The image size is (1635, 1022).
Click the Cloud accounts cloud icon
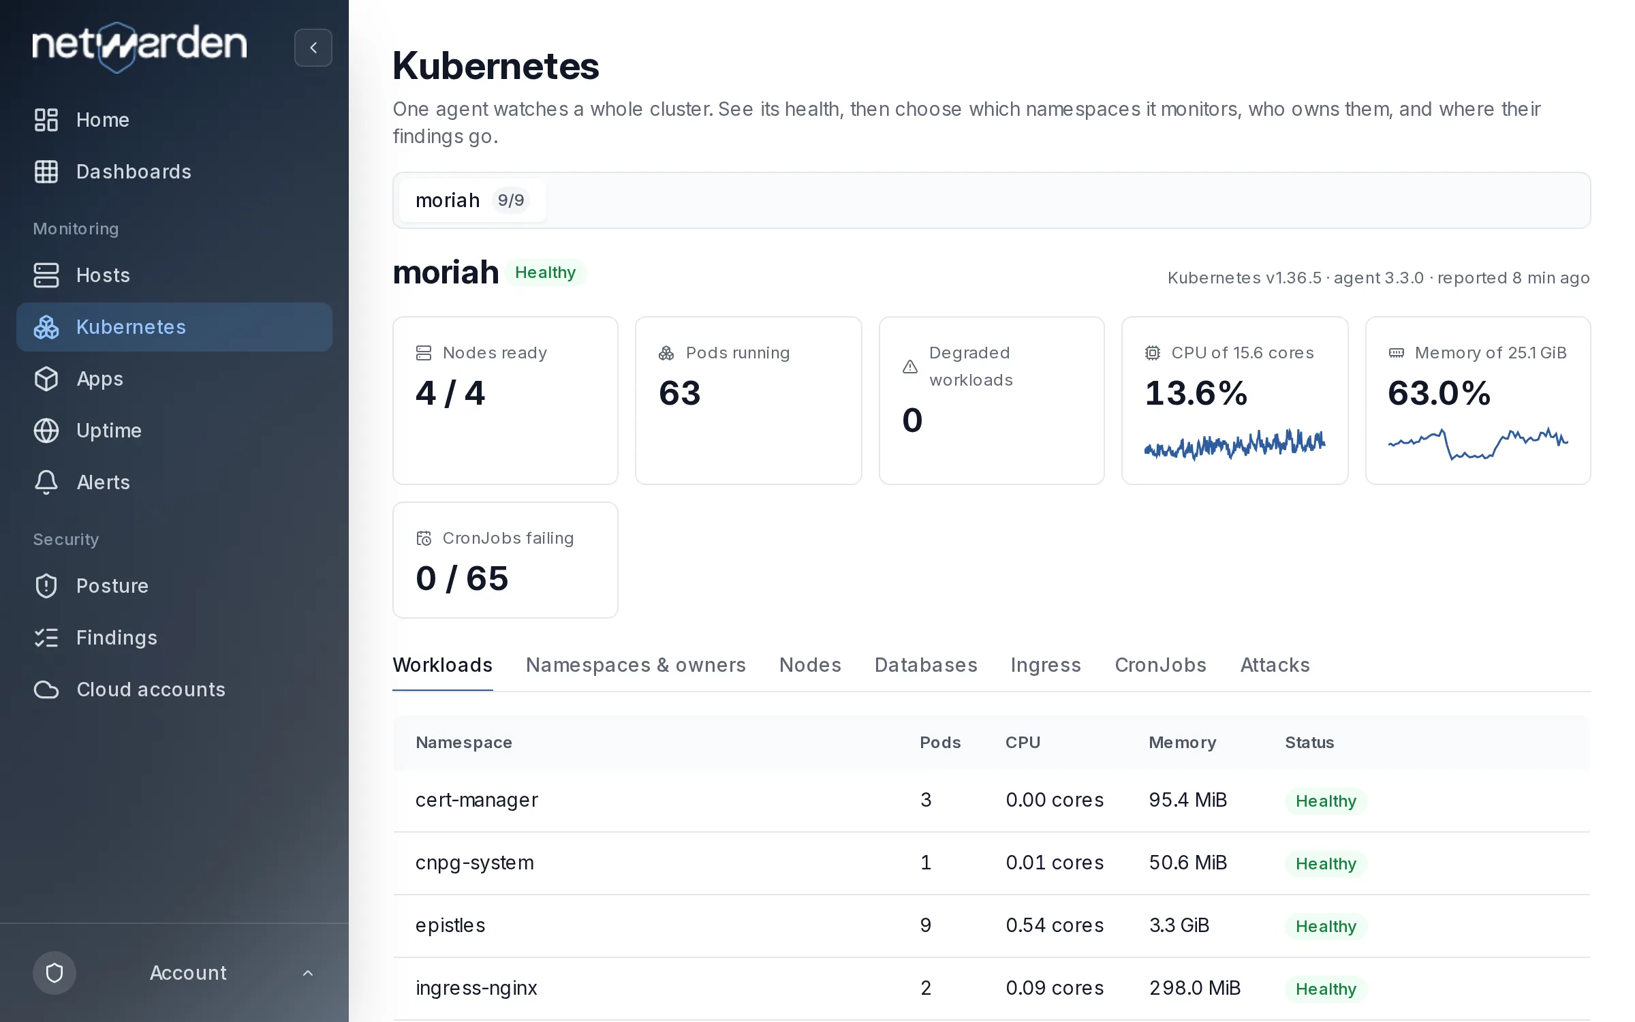tap(46, 690)
